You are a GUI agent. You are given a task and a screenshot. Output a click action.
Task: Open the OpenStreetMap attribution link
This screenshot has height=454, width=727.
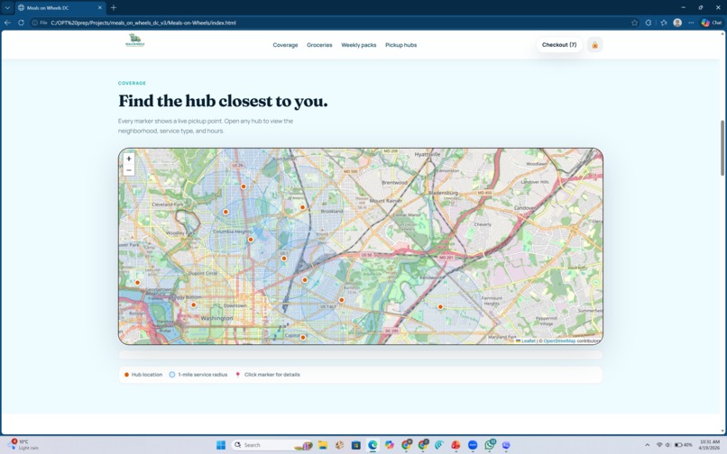point(559,341)
